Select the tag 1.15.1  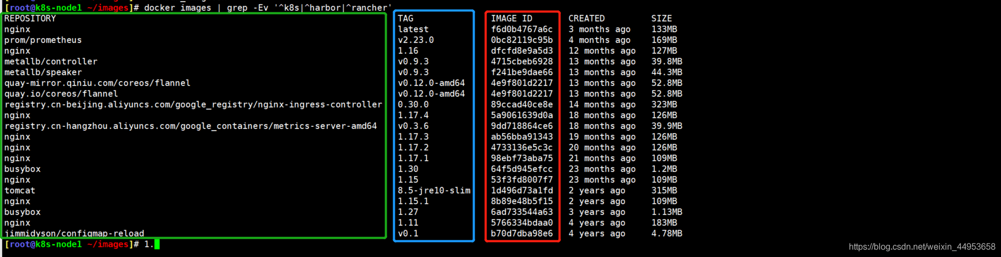[413, 202]
